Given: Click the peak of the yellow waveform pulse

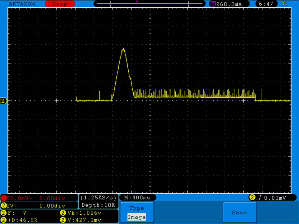Looking at the screenshot, I should (124, 49).
